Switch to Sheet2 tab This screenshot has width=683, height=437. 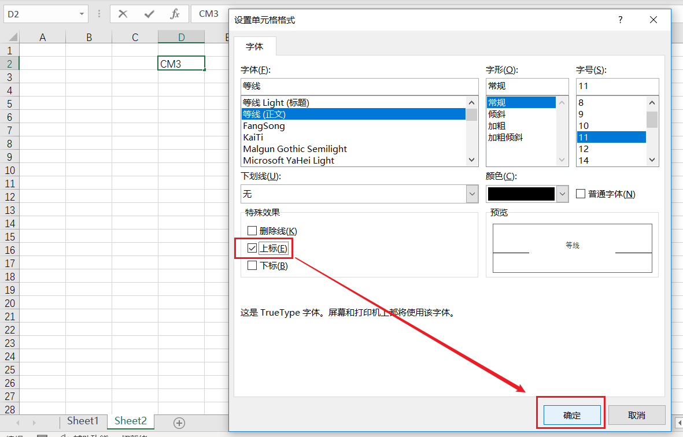[x=131, y=421]
